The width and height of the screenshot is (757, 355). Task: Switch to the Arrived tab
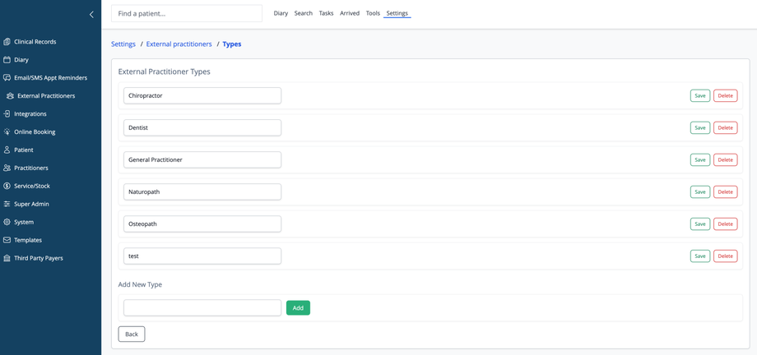pyautogui.click(x=350, y=13)
